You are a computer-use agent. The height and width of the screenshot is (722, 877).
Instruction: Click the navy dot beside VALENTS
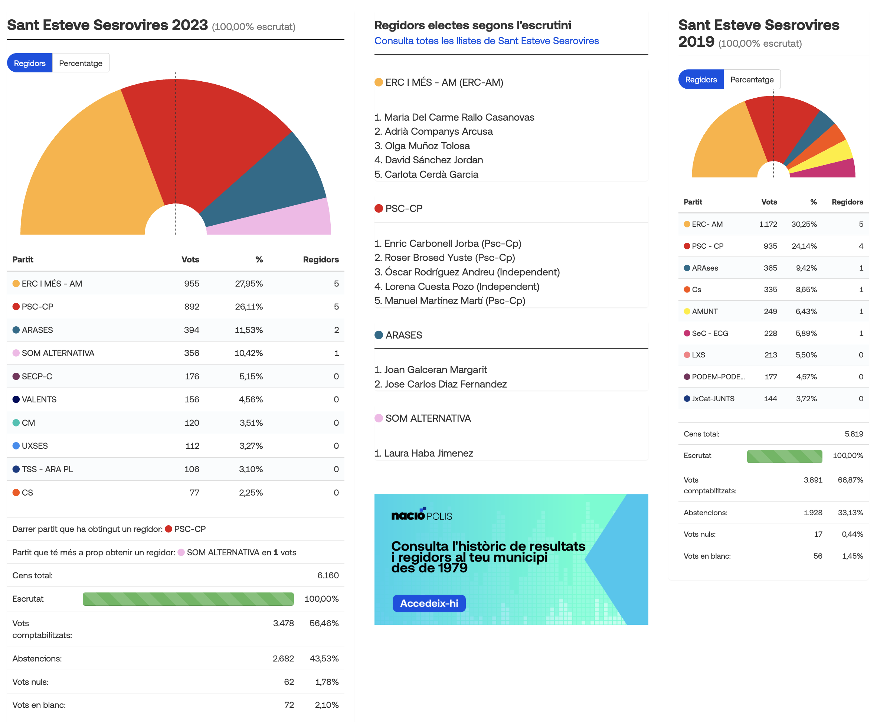[x=16, y=399]
